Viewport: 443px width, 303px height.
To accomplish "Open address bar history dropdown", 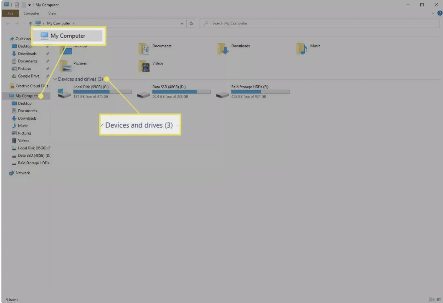I will click(182, 23).
